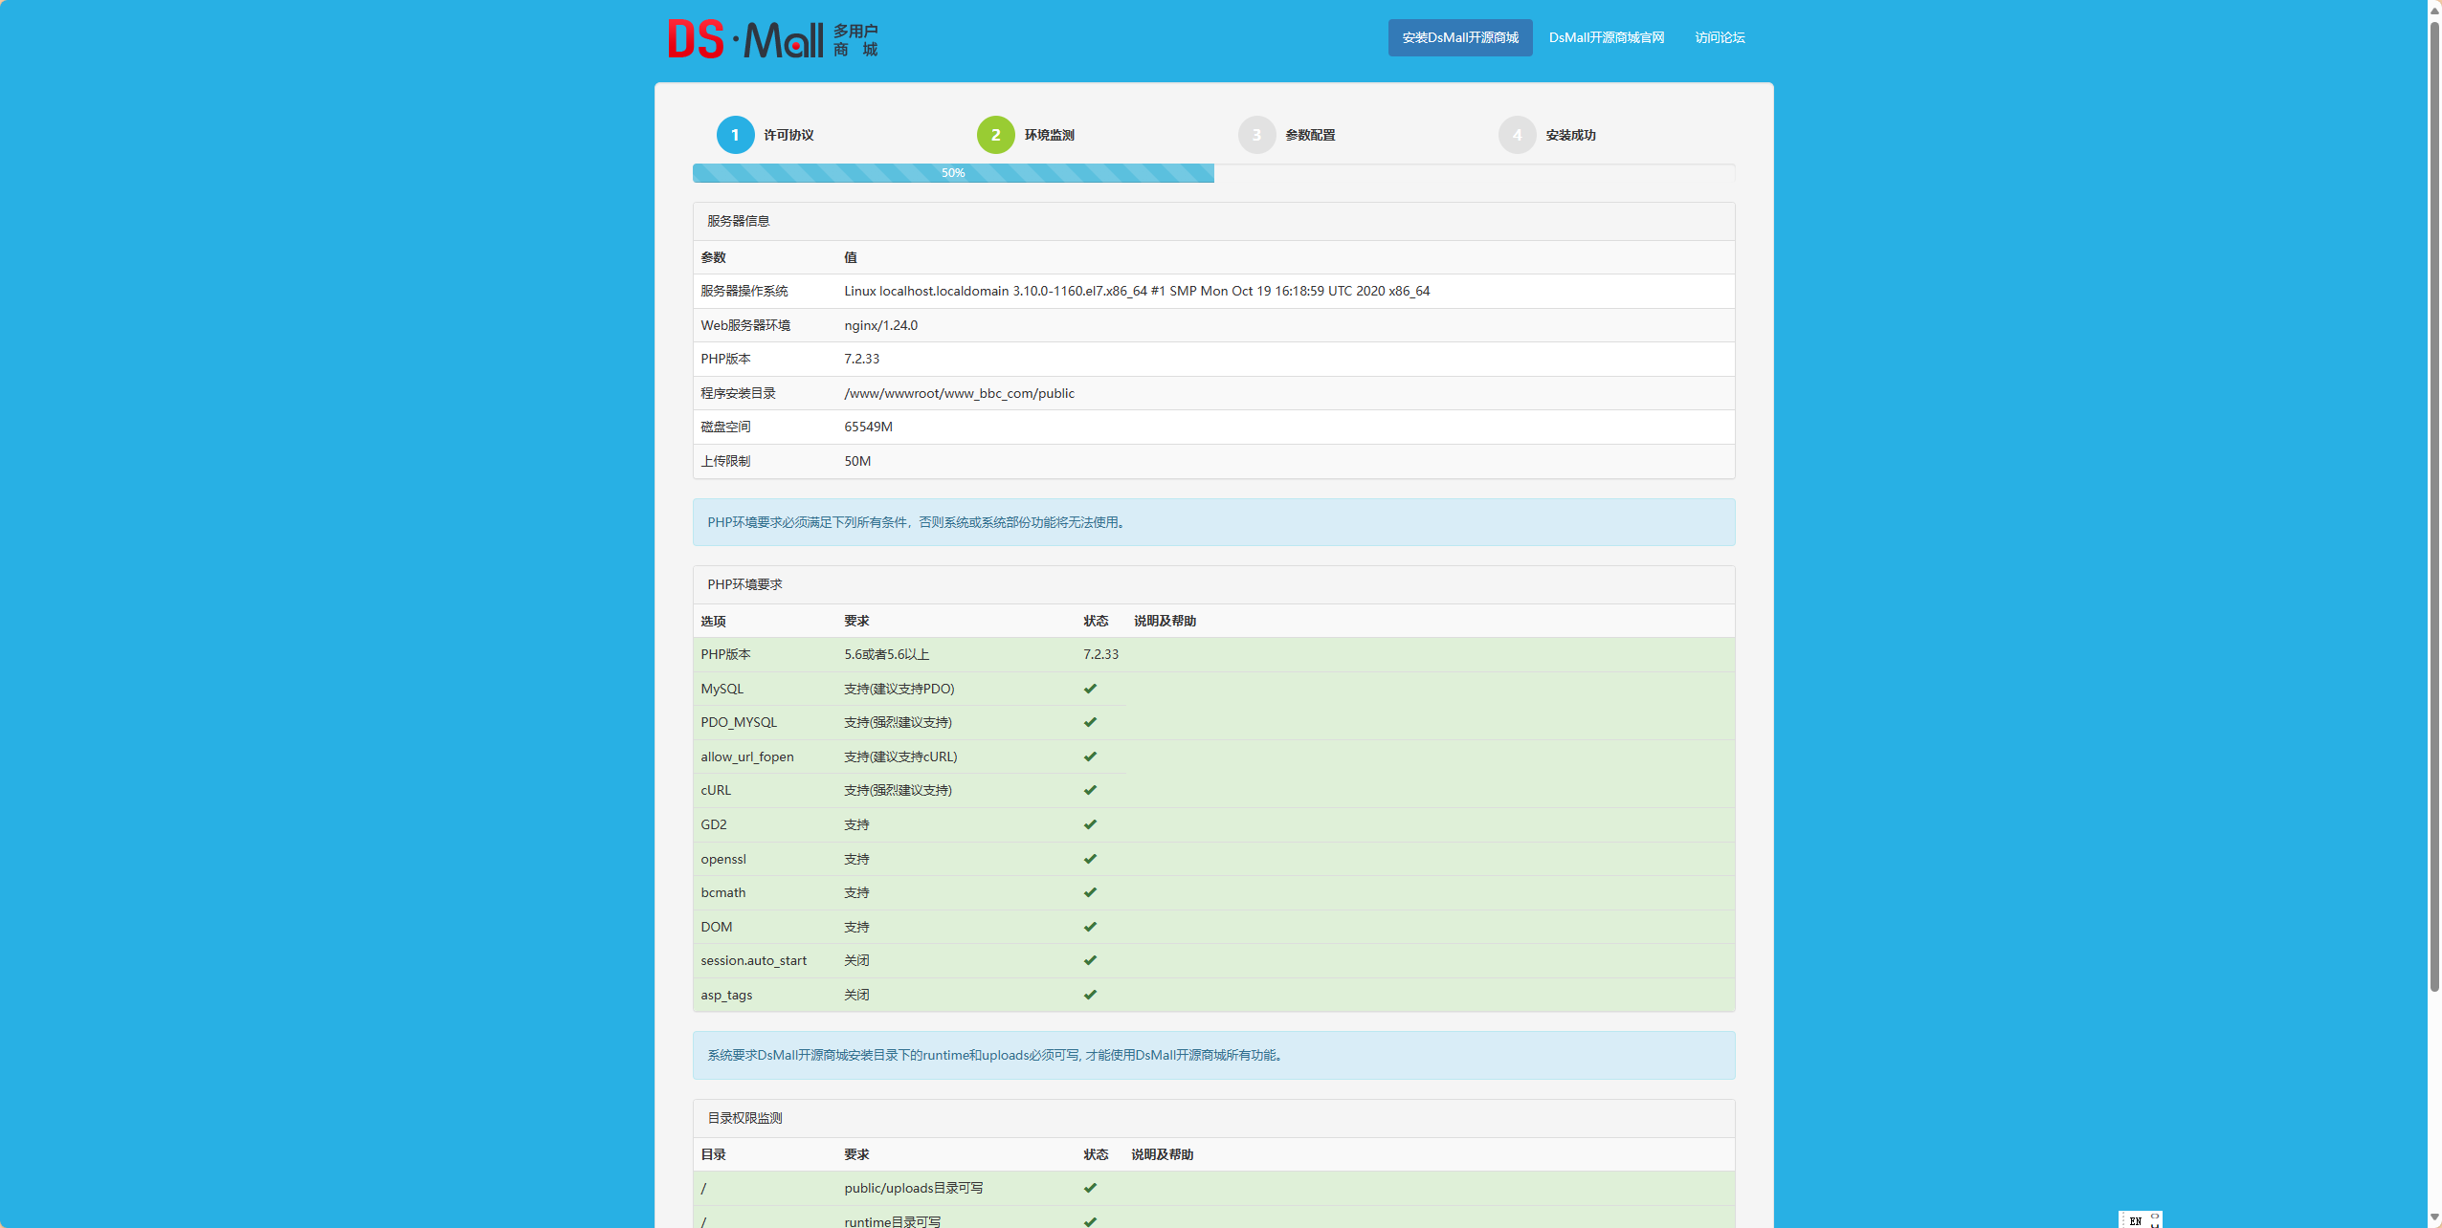Click the checkmark in the allow_url_fopen row
The height and width of the screenshot is (1228, 2442).
pyautogui.click(x=1090, y=757)
